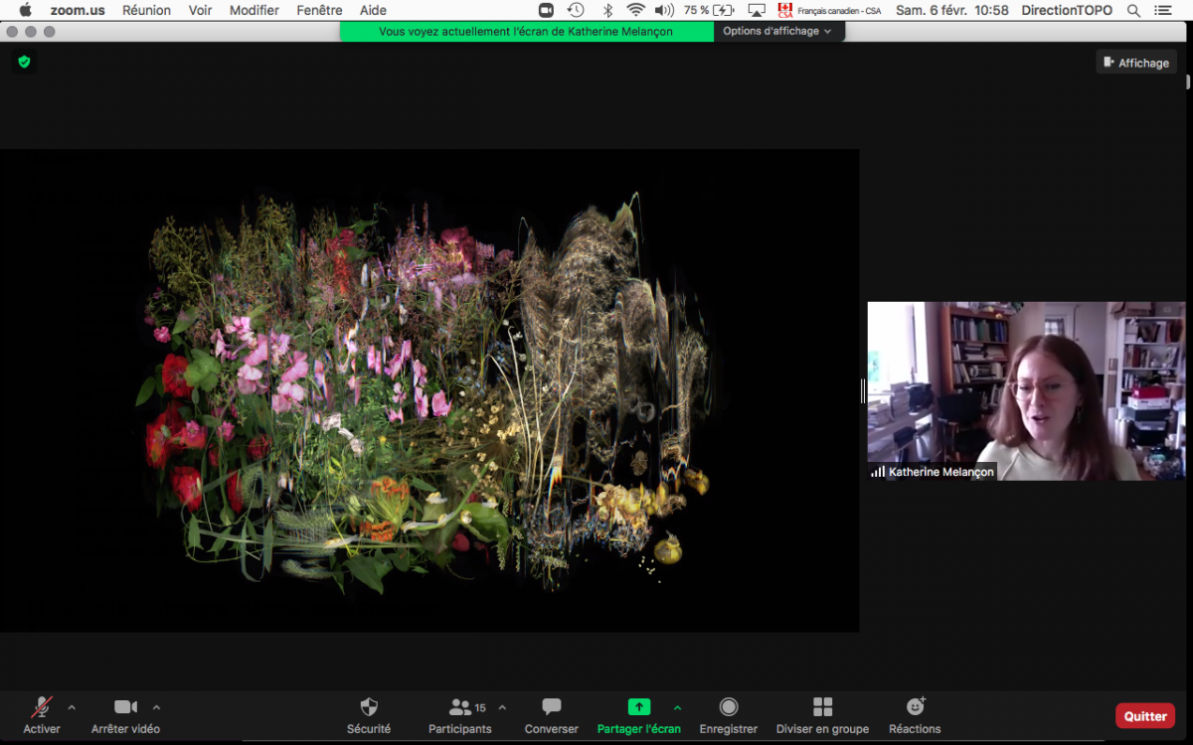Open the Réunion menu
Image resolution: width=1193 pixels, height=745 pixels.
[146, 10]
